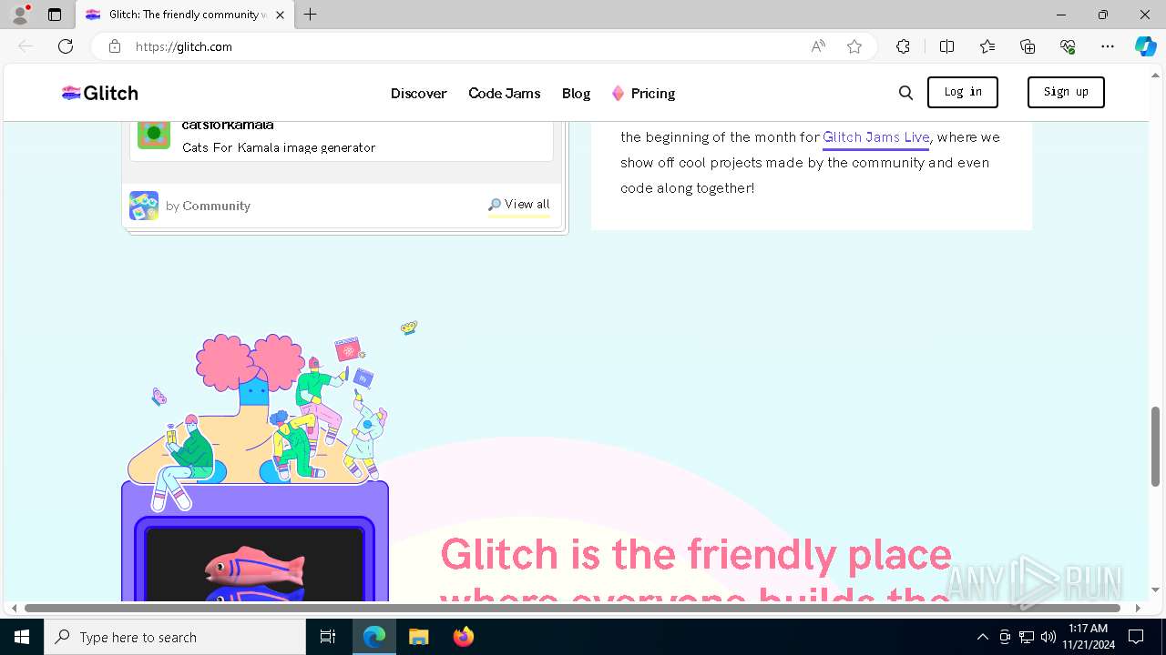Viewport: 1166px width, 655px height.
Task: Close the Glitch browser tab
Action: point(281,15)
